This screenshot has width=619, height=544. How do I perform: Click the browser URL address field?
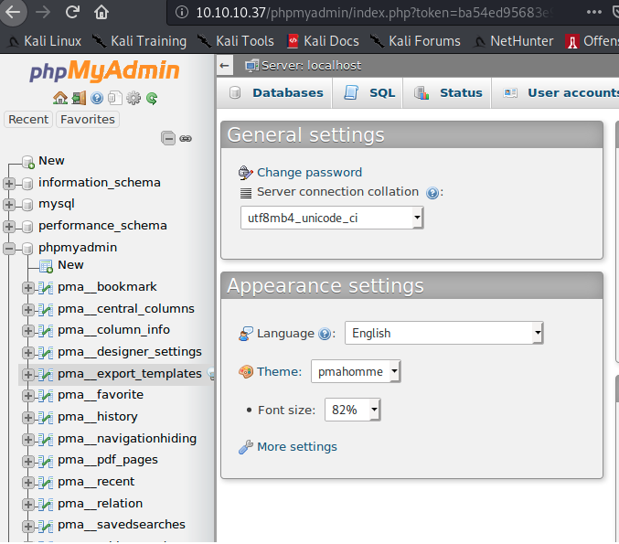(373, 12)
